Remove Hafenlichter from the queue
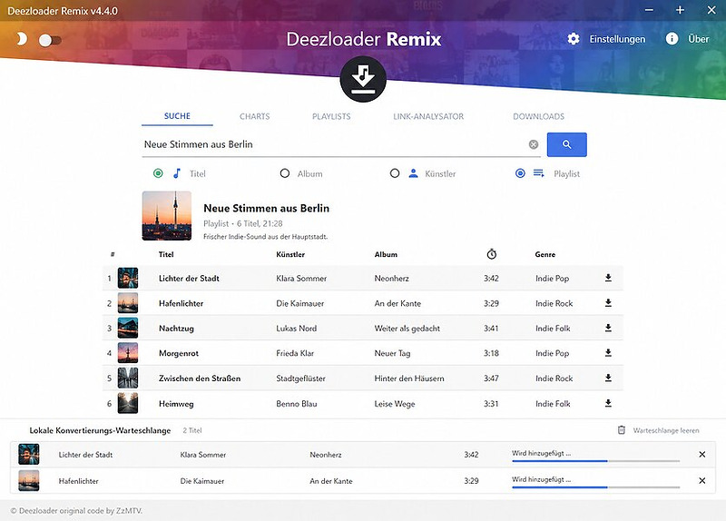 click(701, 481)
